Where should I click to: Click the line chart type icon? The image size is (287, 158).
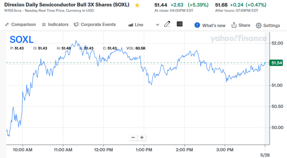pyautogui.click(x=131, y=25)
